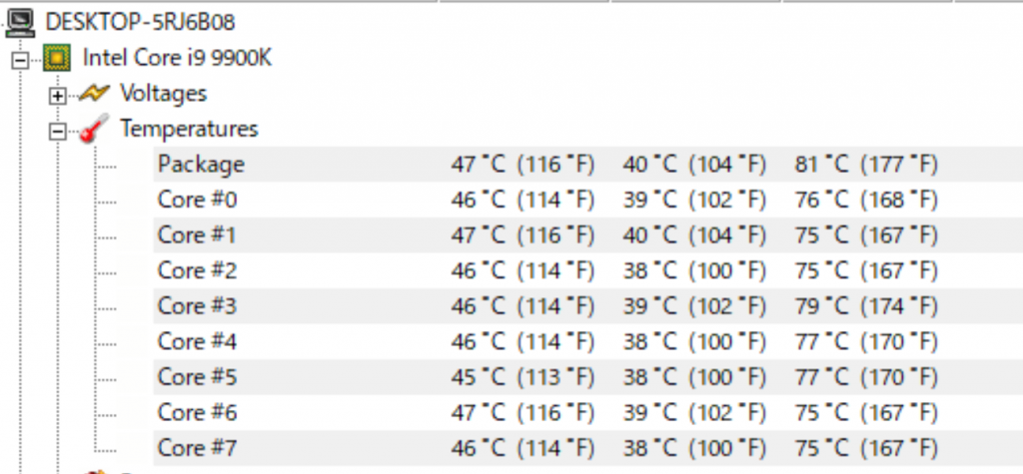Expand the Voltages tree node
Viewport: 1023px width, 474px height.
coord(58,95)
